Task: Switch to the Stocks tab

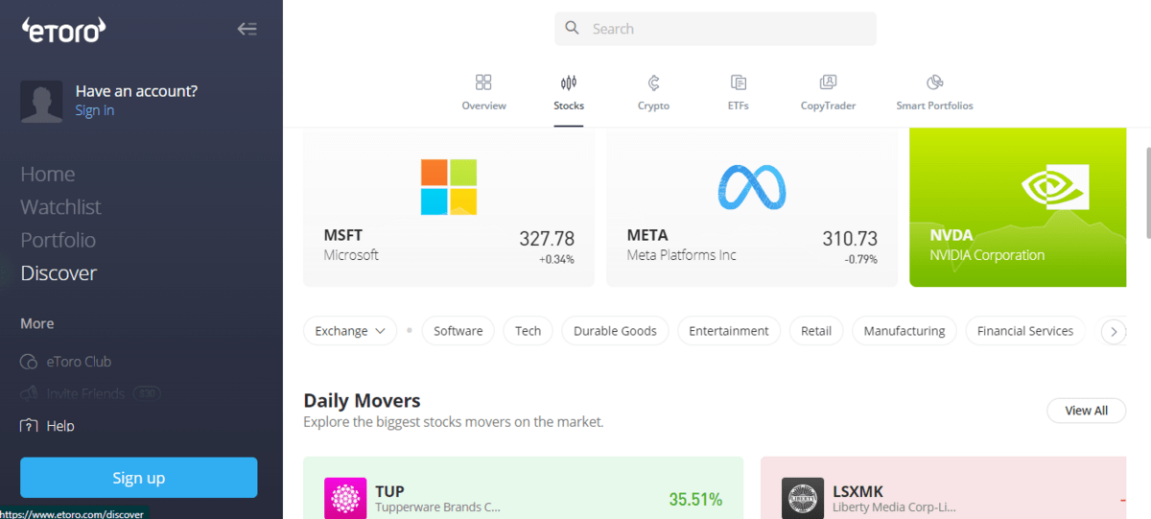Action: coord(569,93)
